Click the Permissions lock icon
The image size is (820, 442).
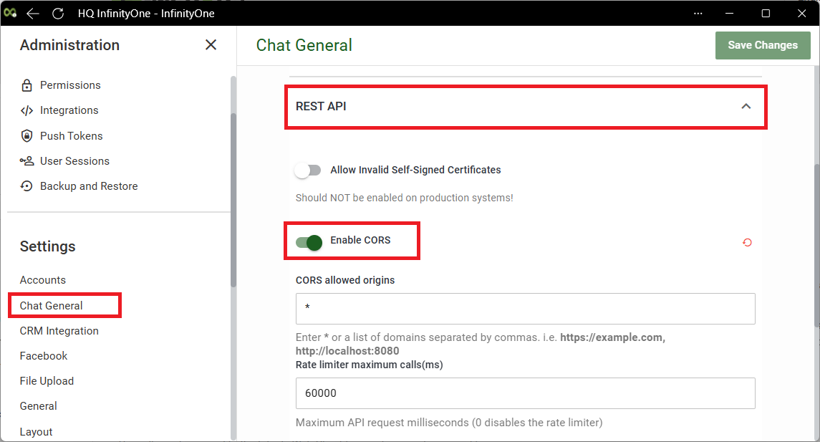[26, 85]
